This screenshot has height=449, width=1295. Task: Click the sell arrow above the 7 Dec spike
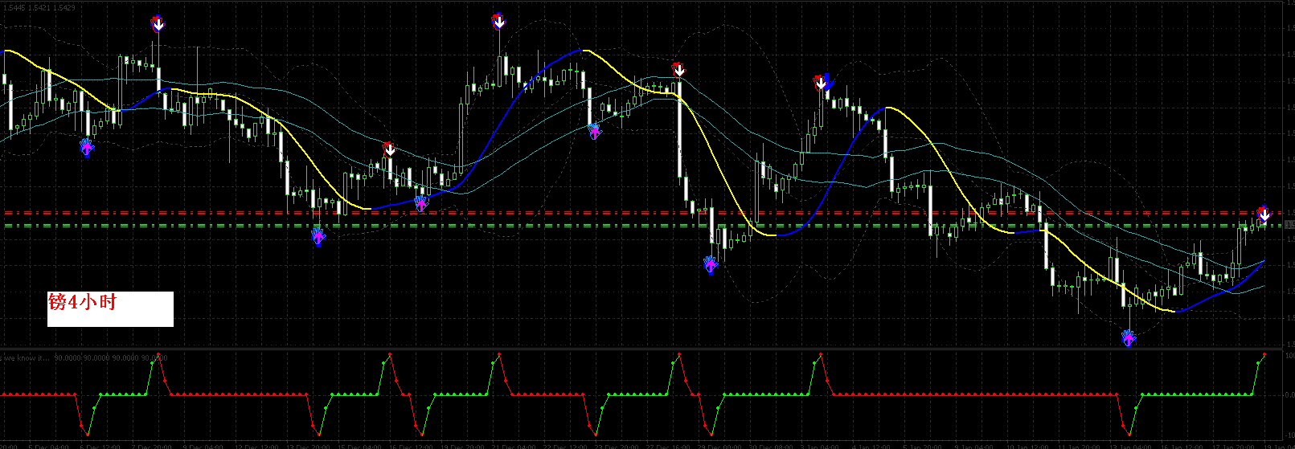tap(158, 23)
